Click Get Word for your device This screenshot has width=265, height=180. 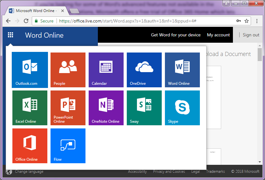176,35
